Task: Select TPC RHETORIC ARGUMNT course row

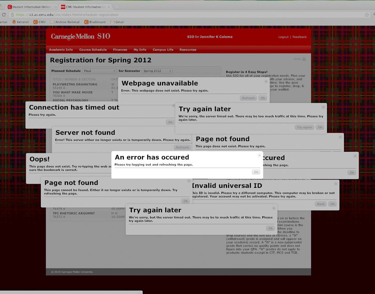Action: (89, 215)
